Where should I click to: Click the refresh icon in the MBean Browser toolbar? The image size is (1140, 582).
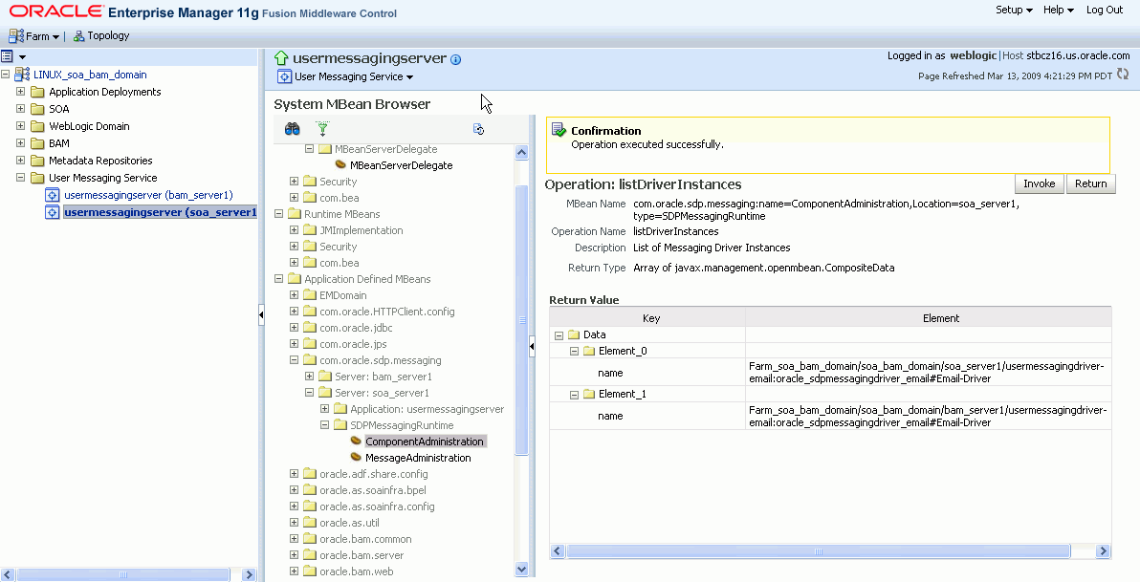click(478, 129)
